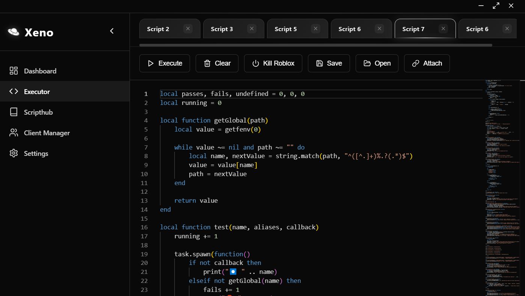525x296 pixels.
Task: Save the current script
Action: click(329, 63)
